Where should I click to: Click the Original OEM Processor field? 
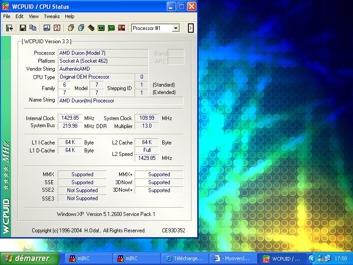pyautogui.click(x=96, y=77)
